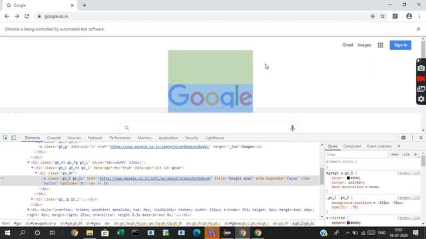Collapse the div with class gb_4c

coord(29,162)
